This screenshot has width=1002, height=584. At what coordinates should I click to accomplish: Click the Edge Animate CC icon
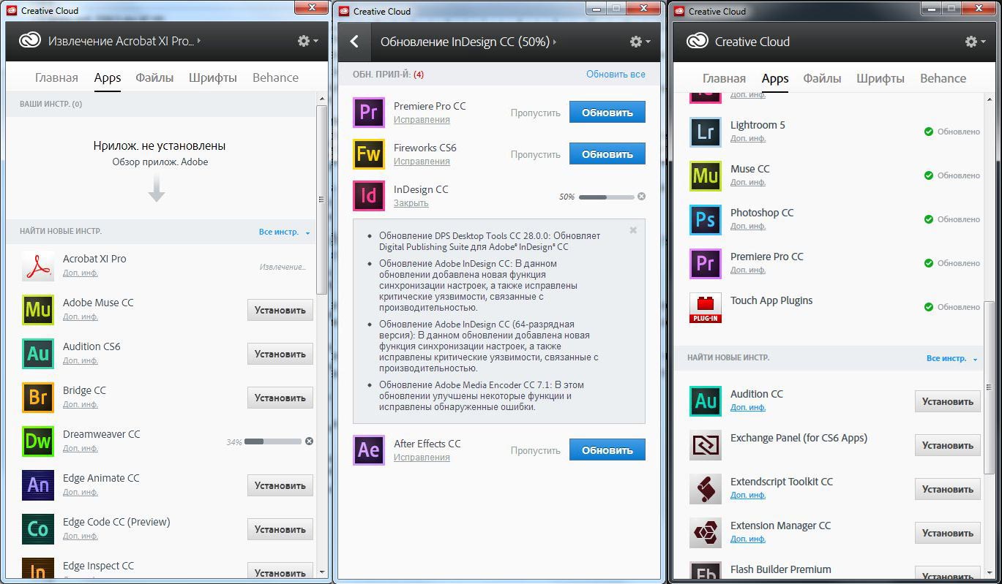(38, 485)
